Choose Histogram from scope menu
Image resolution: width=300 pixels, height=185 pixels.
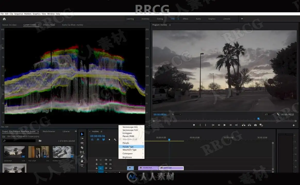coord(127,133)
